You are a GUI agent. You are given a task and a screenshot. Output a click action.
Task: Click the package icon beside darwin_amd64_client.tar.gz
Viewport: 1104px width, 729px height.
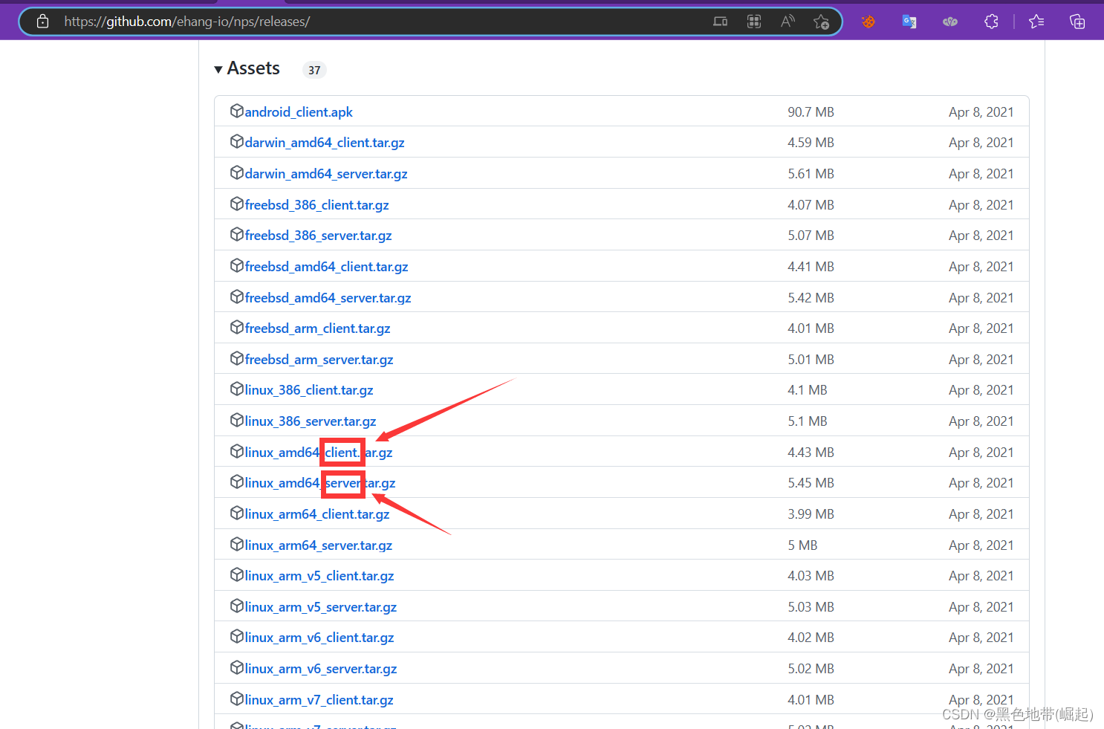237,141
